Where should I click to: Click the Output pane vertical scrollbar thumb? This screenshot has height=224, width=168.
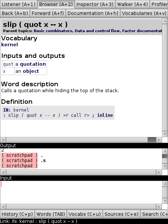(x=165, y=156)
